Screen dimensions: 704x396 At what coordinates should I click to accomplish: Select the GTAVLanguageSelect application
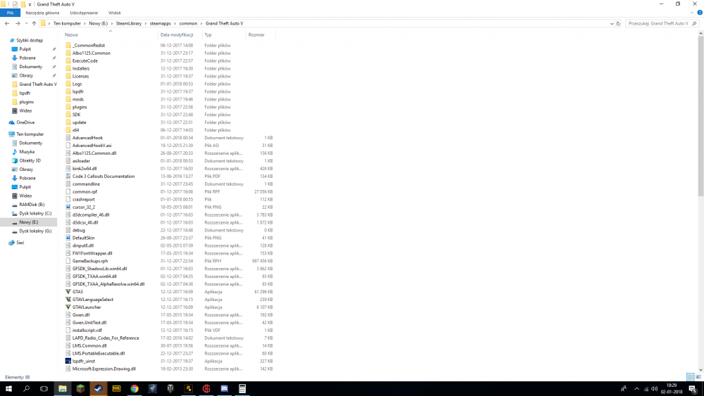coord(93,300)
